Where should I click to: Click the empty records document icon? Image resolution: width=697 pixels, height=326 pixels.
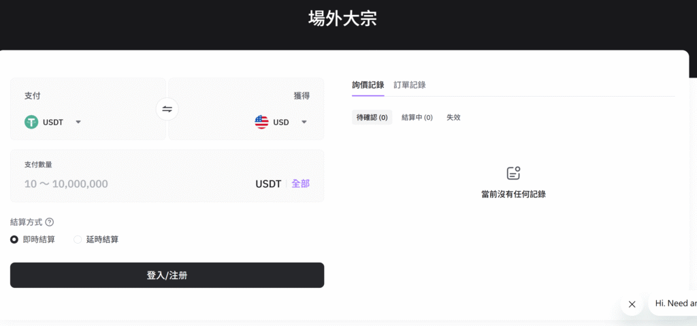pos(513,174)
